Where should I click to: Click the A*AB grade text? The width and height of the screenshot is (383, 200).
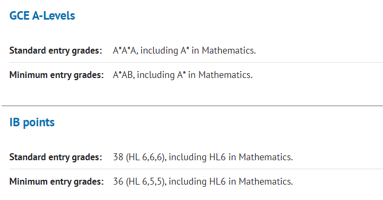tap(123, 75)
